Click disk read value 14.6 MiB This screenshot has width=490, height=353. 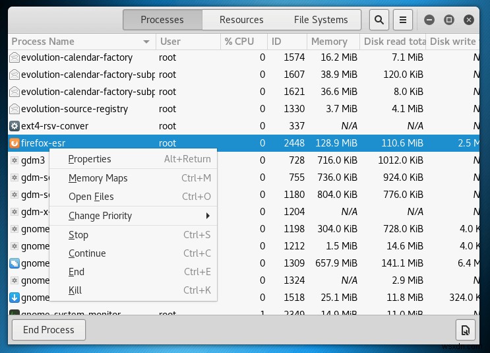[x=405, y=246]
